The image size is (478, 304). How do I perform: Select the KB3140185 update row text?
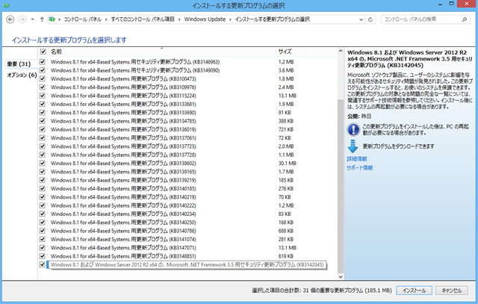point(123,189)
